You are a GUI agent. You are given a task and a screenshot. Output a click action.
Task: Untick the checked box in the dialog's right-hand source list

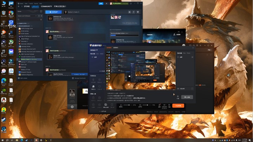tap(192, 57)
